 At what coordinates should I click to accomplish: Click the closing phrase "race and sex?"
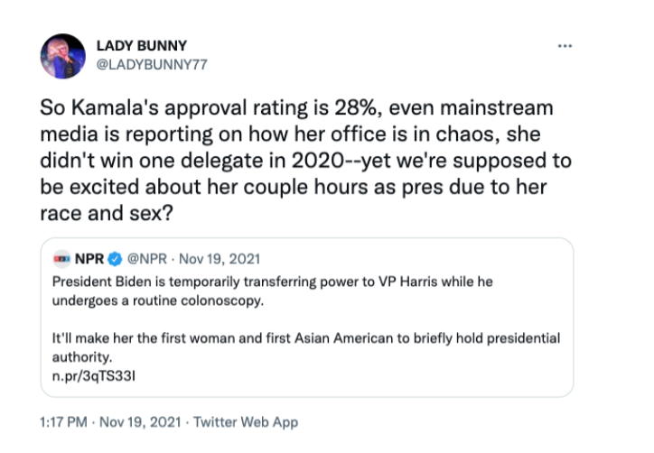pyautogui.click(x=107, y=213)
